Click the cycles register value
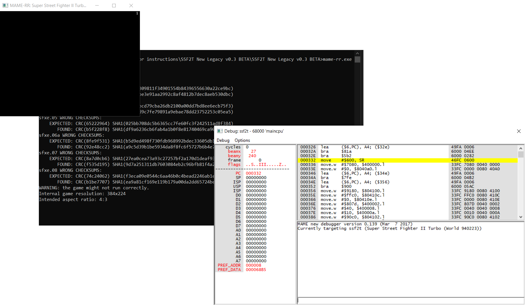This screenshot has height=305, width=525. pos(247,147)
